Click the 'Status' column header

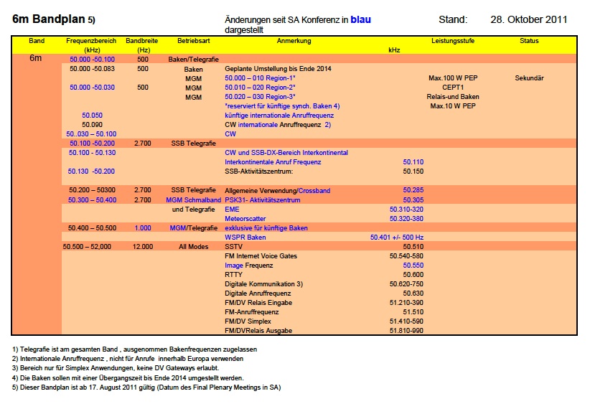click(529, 41)
